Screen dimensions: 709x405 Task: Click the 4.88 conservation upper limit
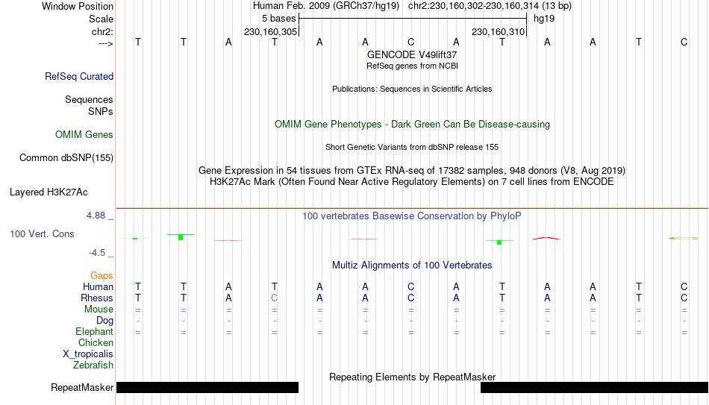tap(96, 216)
